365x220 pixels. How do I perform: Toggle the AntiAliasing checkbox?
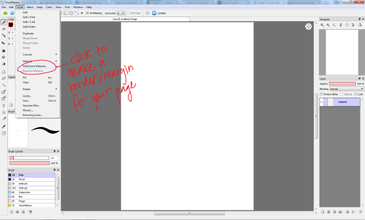click(x=87, y=13)
